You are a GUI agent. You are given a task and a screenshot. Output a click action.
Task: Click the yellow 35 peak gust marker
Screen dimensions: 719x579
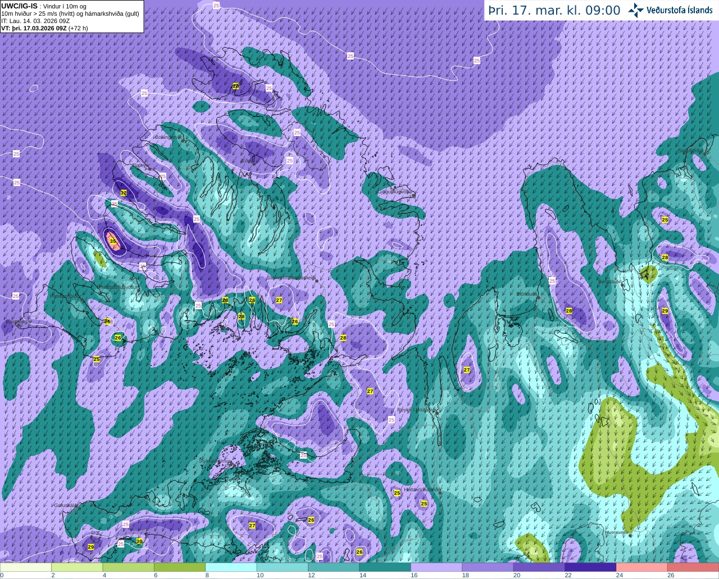coord(113,241)
